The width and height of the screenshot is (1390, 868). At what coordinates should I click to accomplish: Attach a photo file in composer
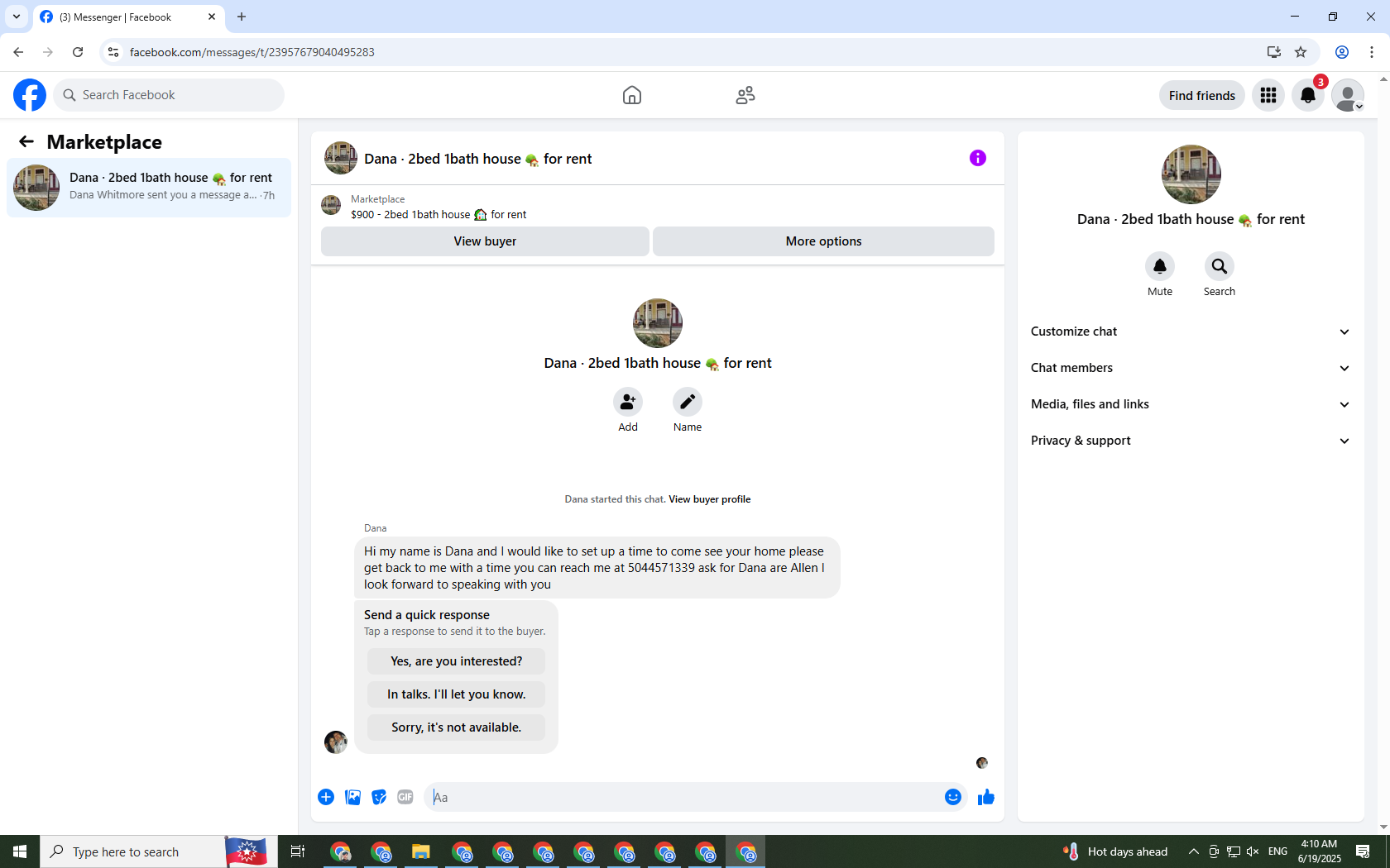[x=352, y=797]
